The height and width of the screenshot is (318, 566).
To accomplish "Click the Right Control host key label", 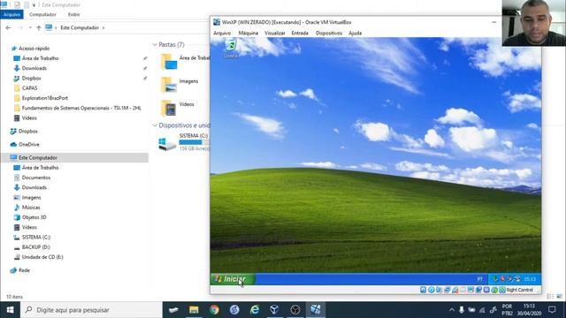I will [519, 290].
